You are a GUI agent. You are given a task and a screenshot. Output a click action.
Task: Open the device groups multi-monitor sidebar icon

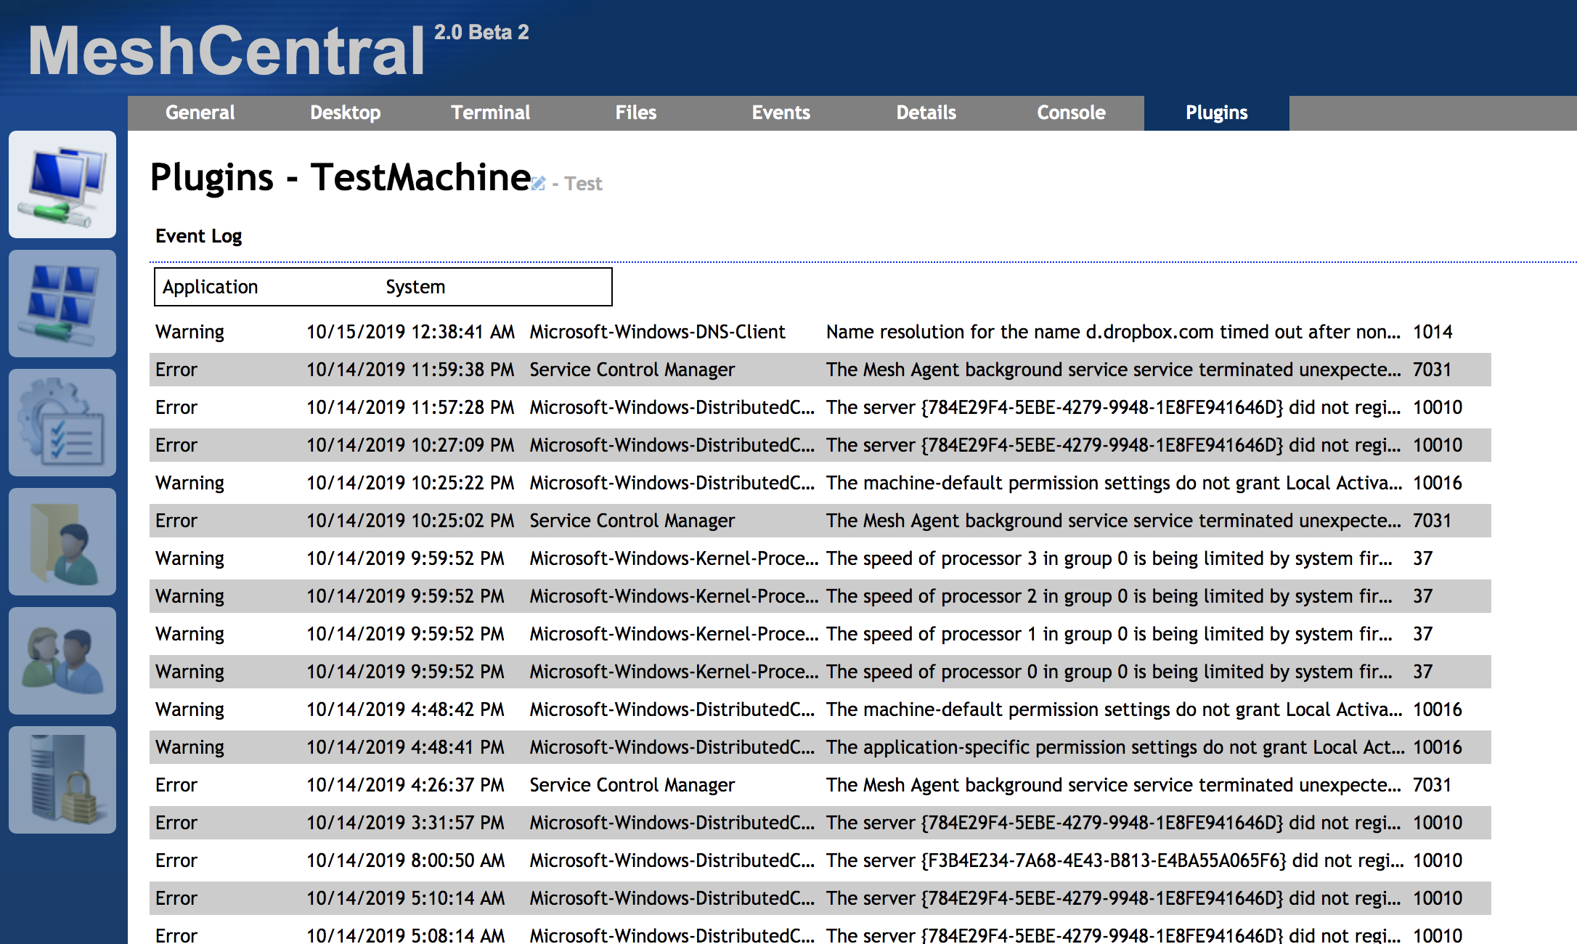[x=62, y=304]
